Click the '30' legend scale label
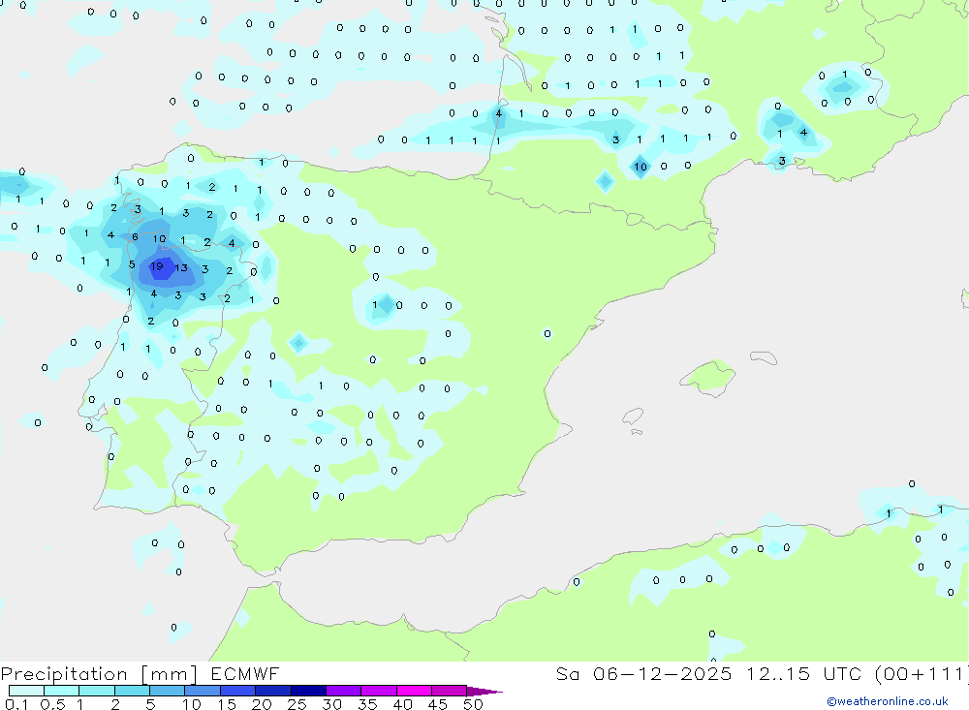This screenshot has height=710, width=969. 331,704
